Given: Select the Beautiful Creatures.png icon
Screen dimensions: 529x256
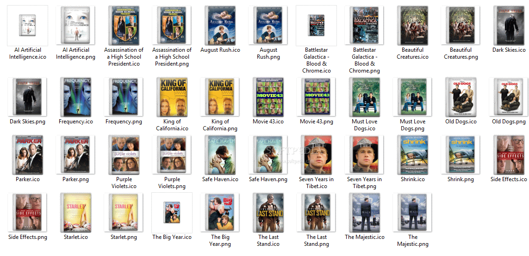Looking at the screenshot, I should (461, 25).
